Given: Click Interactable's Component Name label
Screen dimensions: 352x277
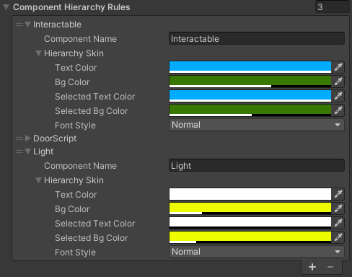Looking at the screenshot, I should coord(80,39).
